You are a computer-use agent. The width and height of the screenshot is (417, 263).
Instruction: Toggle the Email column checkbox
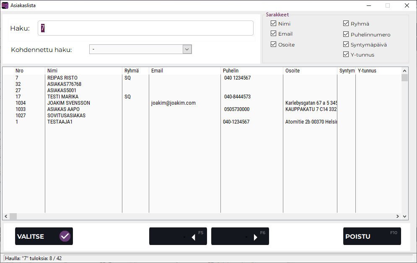tap(274, 34)
